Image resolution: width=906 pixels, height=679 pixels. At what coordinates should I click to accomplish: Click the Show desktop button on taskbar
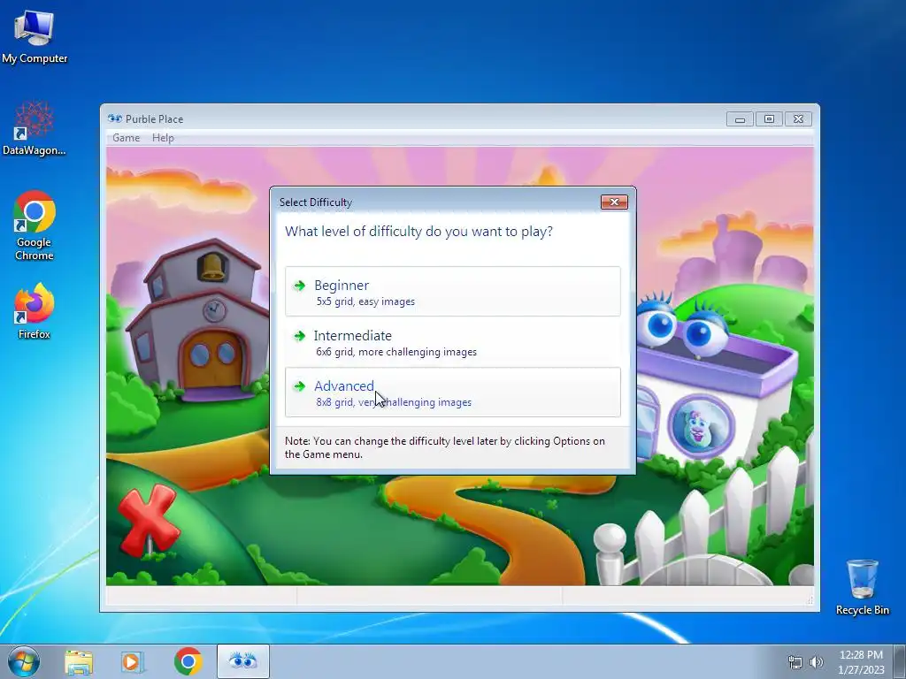coord(900,661)
